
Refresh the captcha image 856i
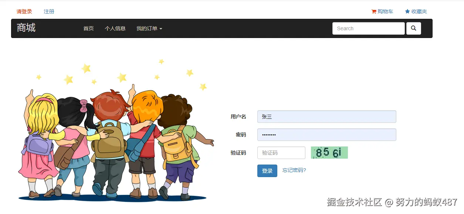(329, 152)
